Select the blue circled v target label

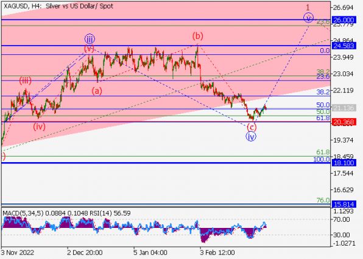pyautogui.click(x=309, y=18)
